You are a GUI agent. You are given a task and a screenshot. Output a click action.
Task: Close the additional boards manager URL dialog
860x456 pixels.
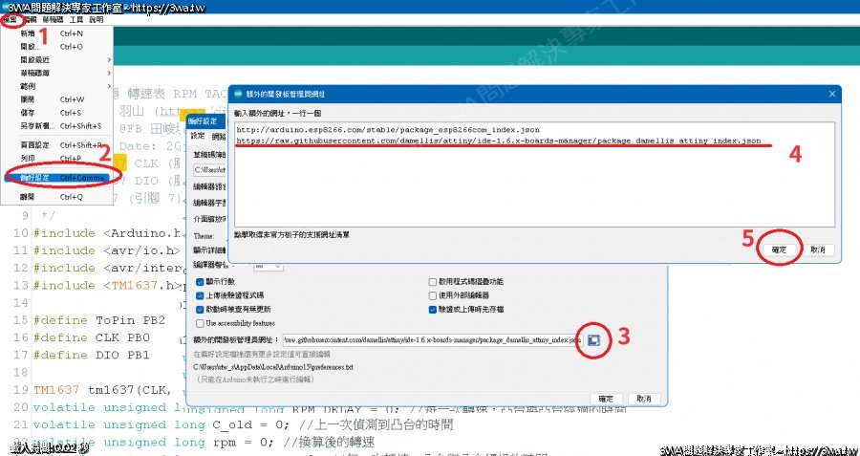pos(828,93)
